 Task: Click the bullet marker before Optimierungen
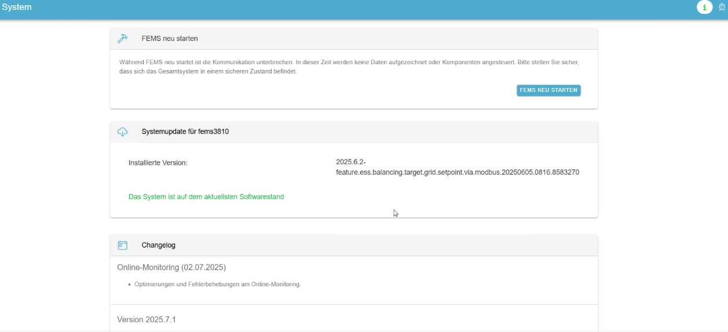tap(130, 285)
